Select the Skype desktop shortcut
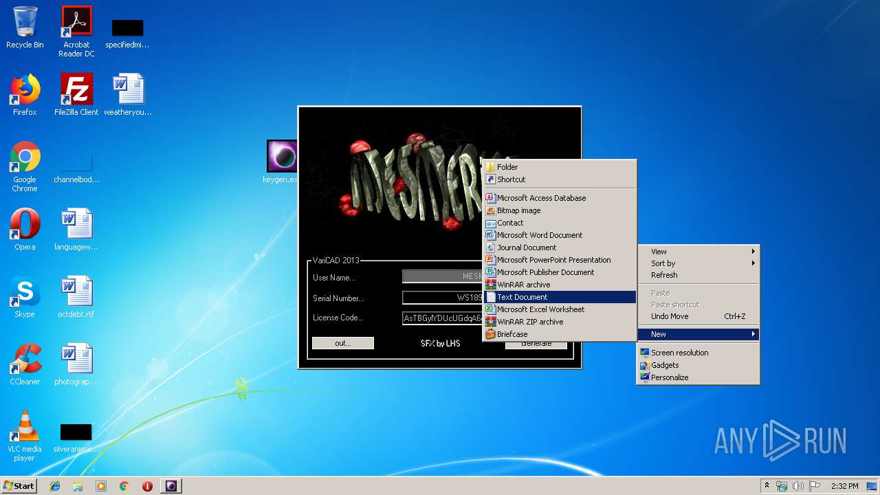880x495 pixels. 25,297
